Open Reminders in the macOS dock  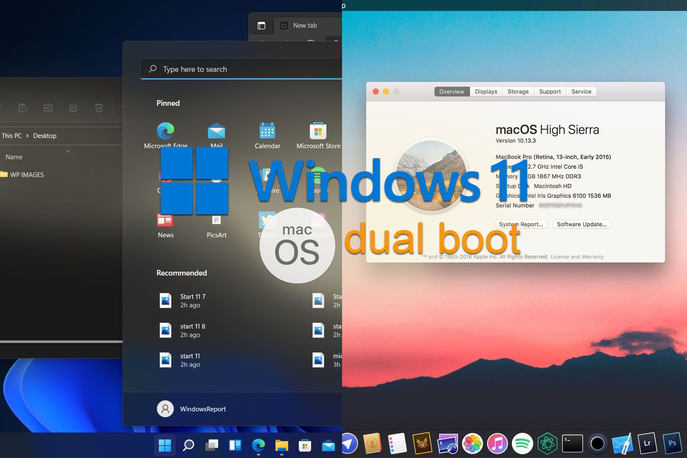397,444
